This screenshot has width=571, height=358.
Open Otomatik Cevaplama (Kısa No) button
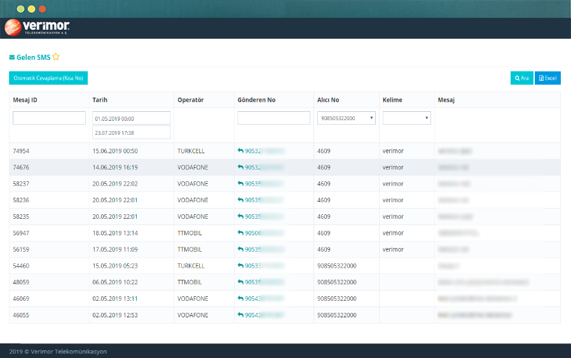48,78
